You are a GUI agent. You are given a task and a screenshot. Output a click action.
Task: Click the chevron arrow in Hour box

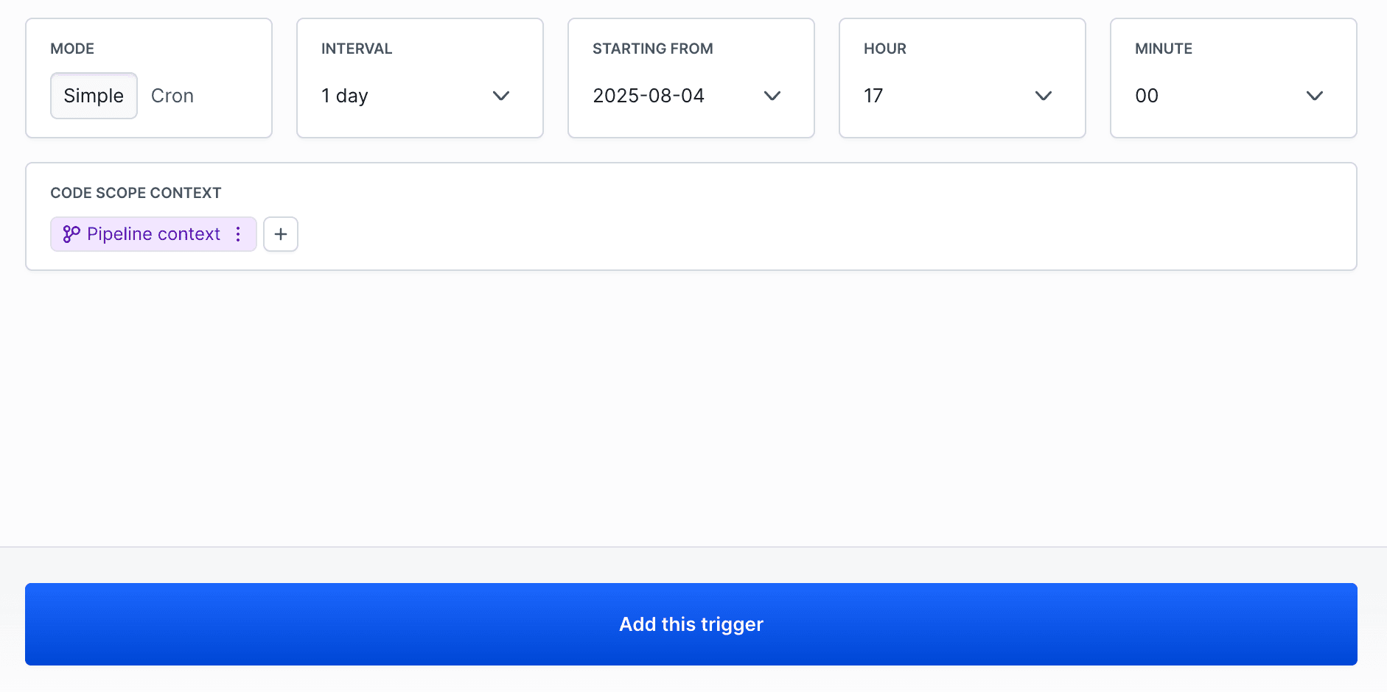[x=1044, y=96]
